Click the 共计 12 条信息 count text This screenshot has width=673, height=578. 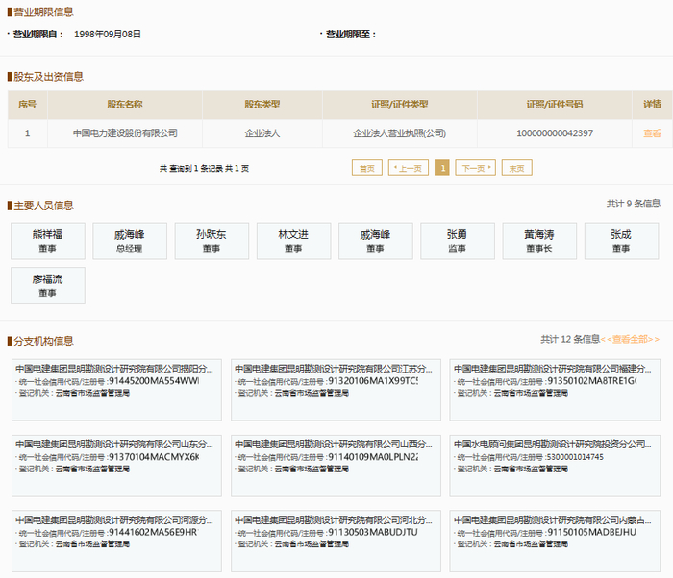(x=570, y=339)
